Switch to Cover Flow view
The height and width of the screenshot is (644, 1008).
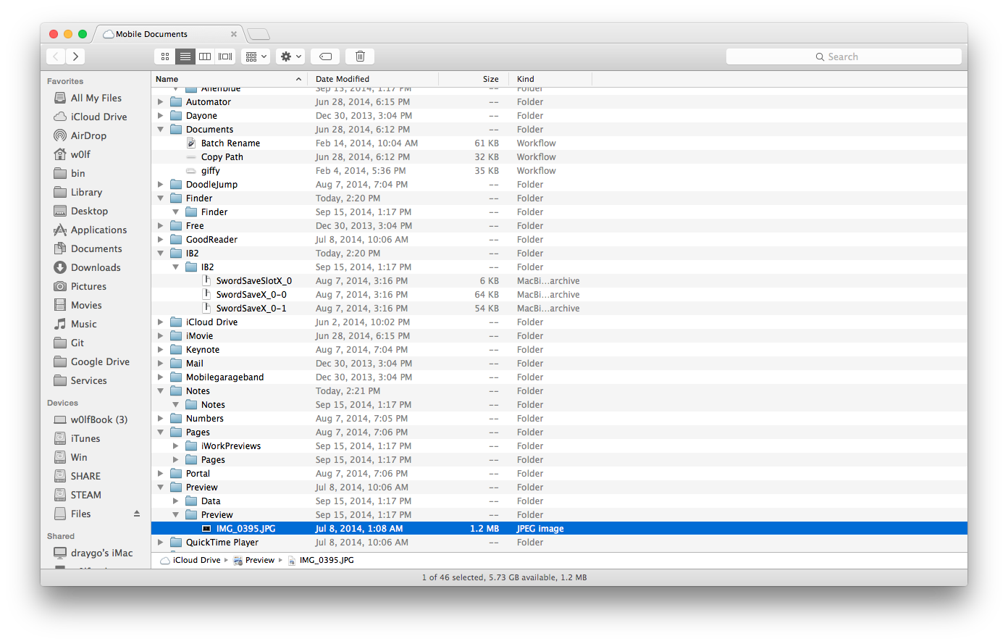(226, 57)
